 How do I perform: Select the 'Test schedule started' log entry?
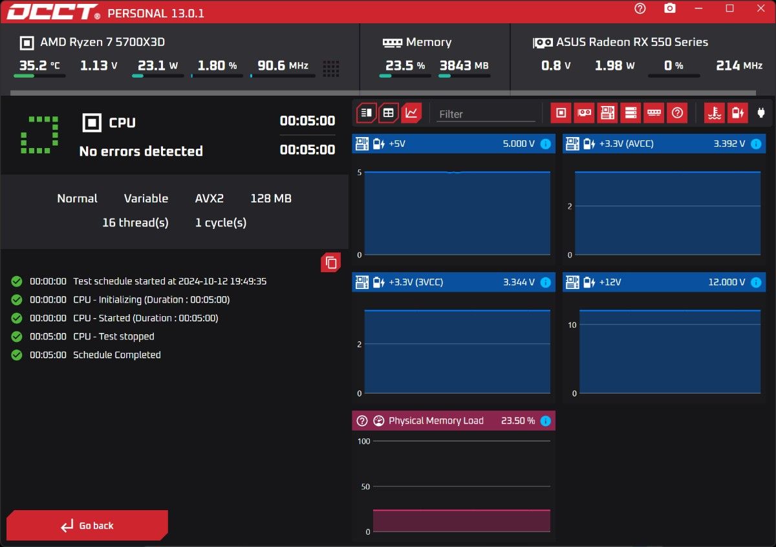click(170, 281)
